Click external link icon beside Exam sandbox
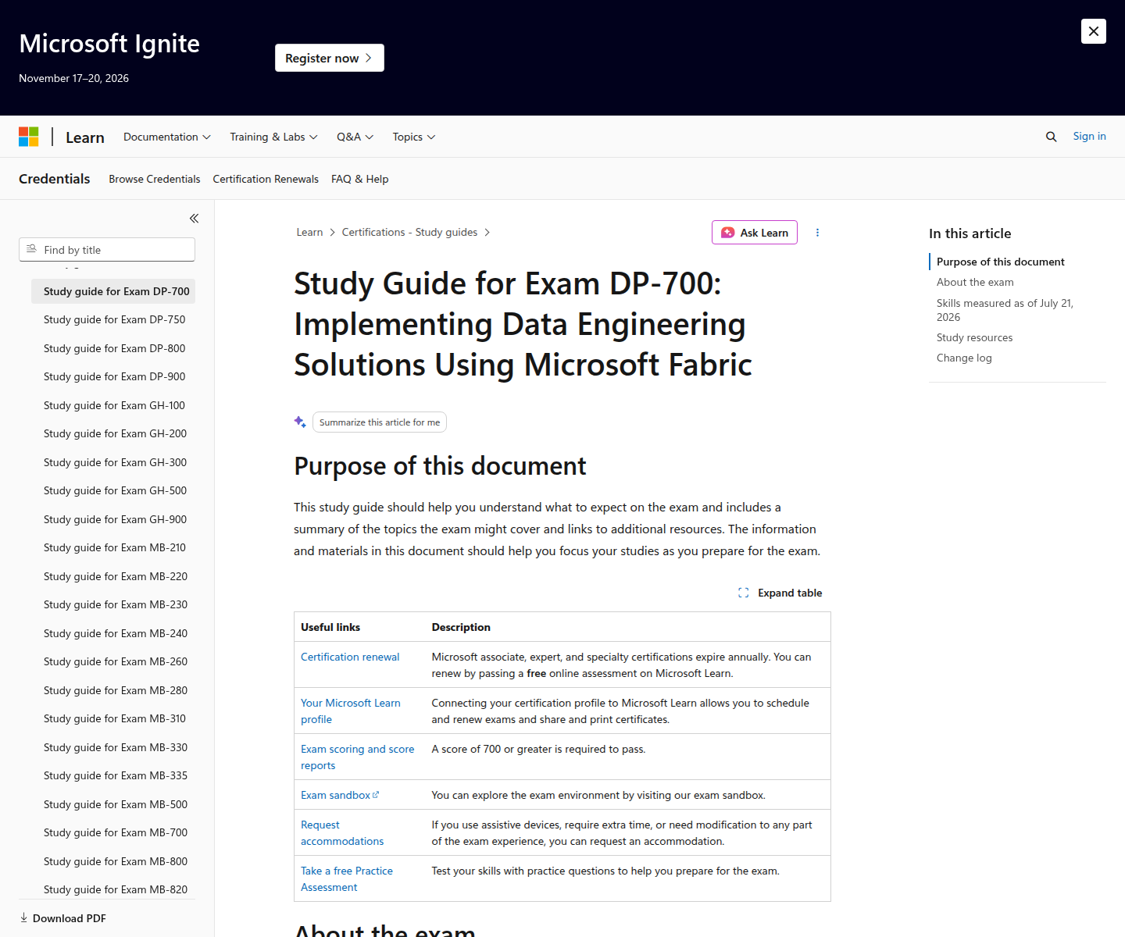 coord(376,795)
